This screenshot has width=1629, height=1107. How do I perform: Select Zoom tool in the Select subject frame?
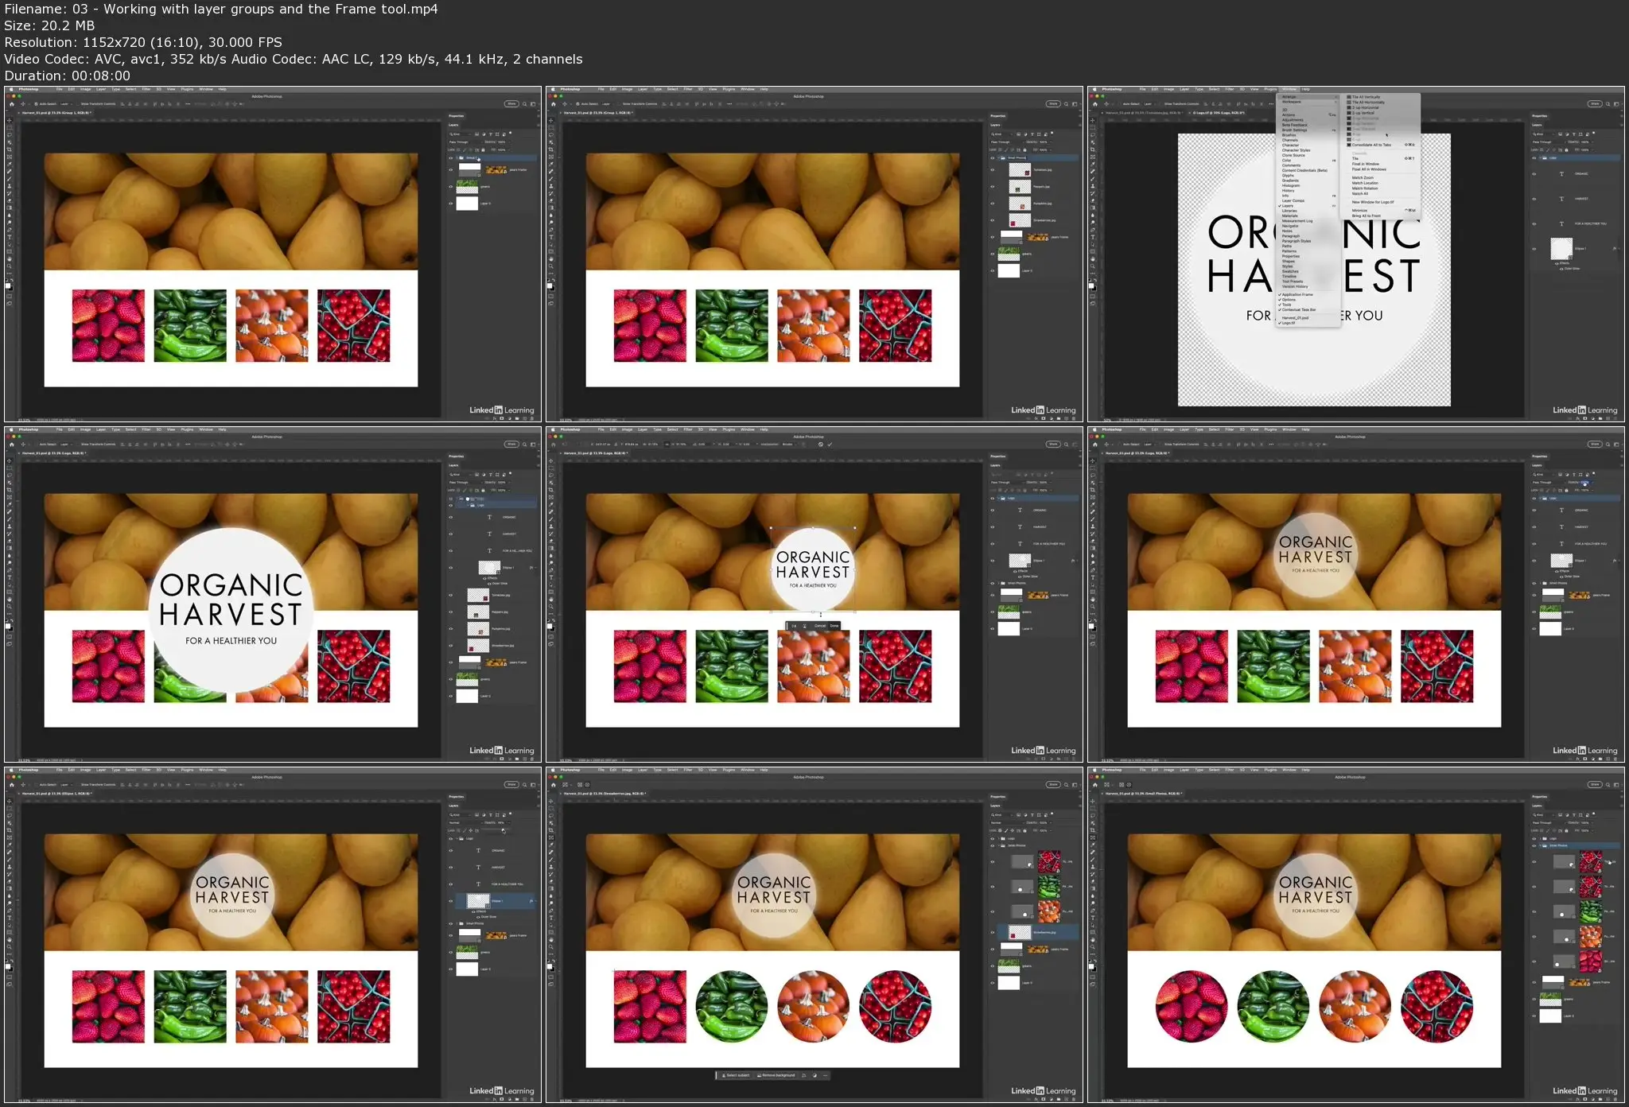tap(551, 947)
